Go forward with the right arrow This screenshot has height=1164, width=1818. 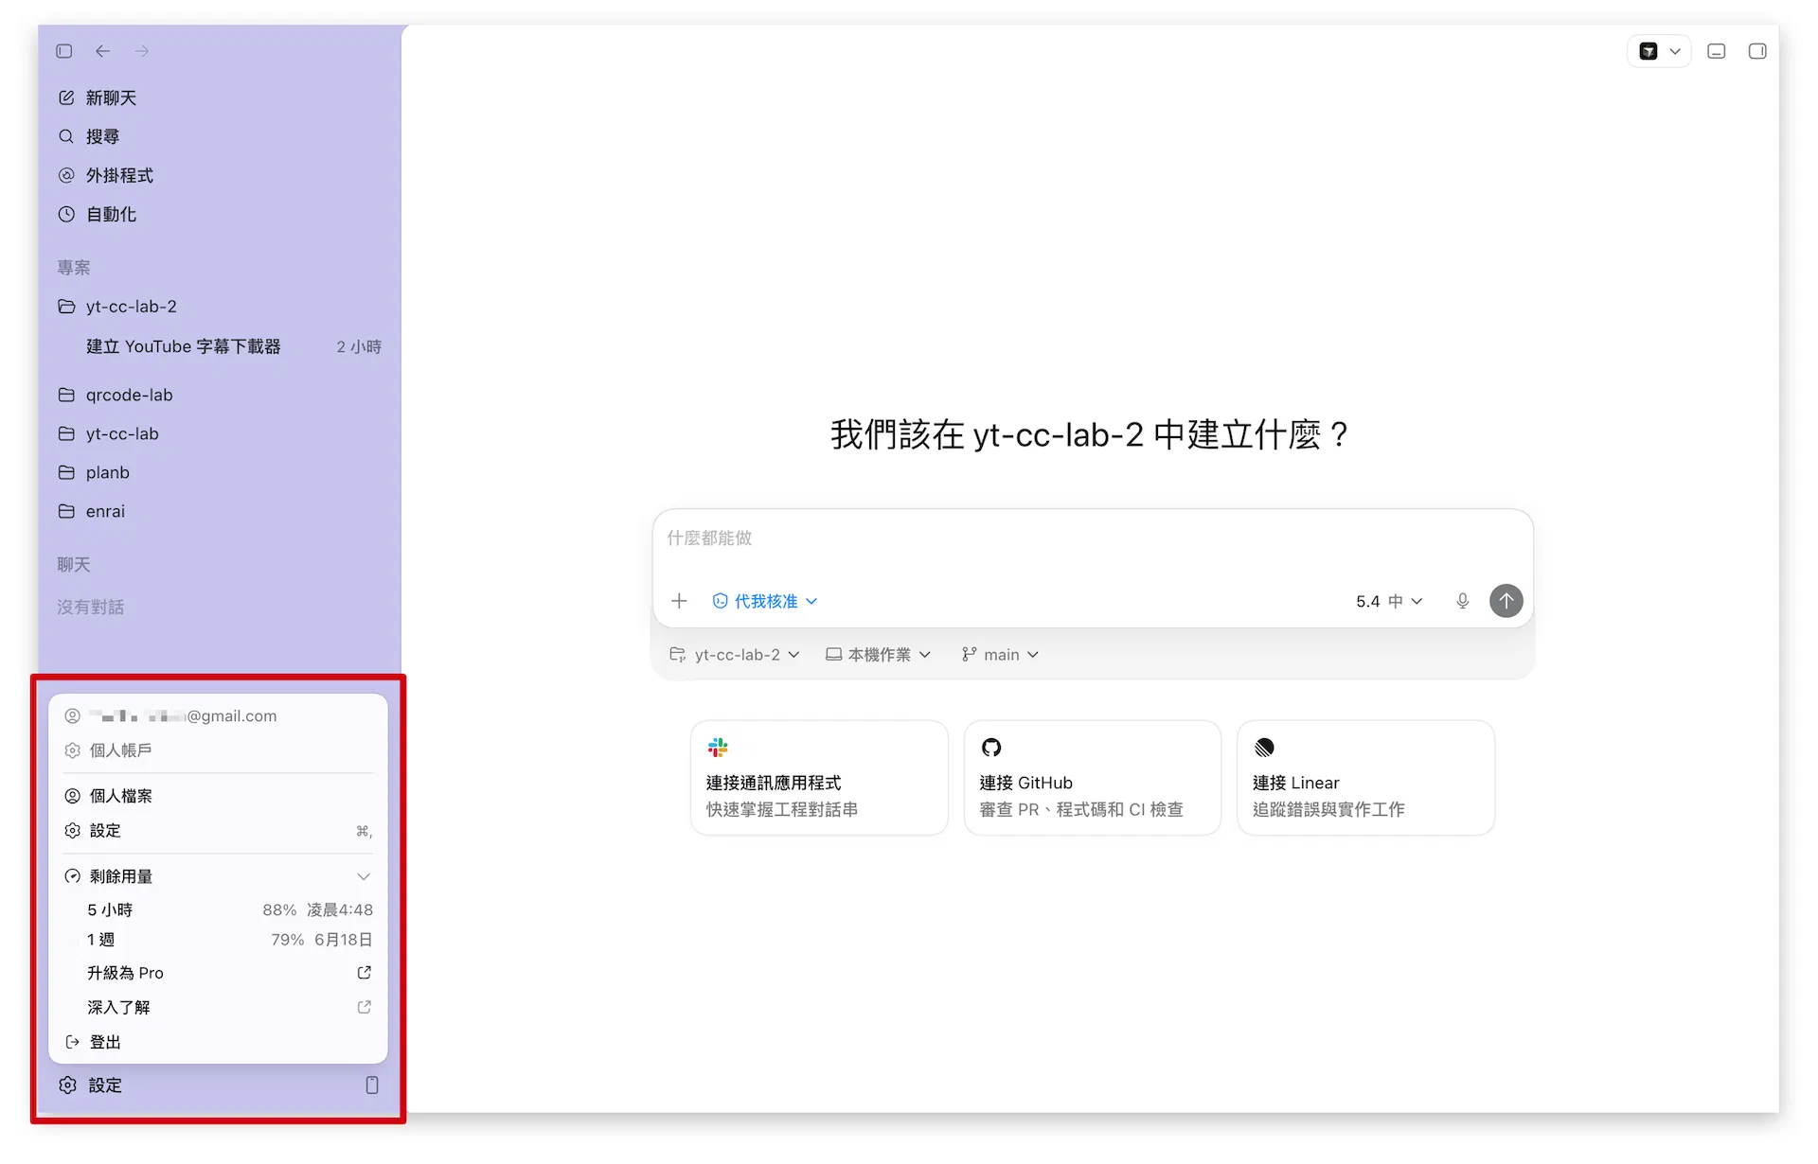pyautogui.click(x=142, y=51)
